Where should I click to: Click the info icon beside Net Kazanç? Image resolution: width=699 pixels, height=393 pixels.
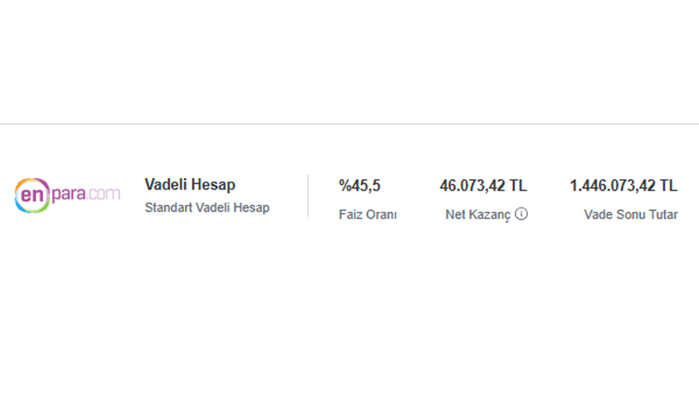coord(522,214)
